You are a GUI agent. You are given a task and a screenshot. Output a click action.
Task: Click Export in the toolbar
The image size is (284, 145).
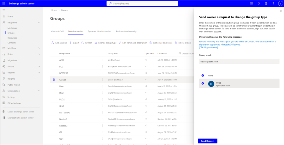tap(74, 43)
